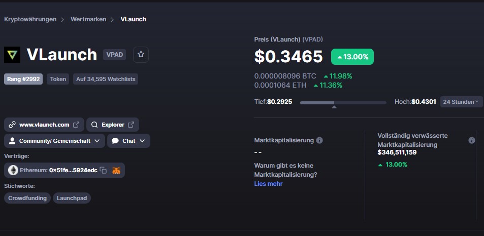
Task: Click the $346,511,159 diluted market cap value
Action: coord(397,152)
